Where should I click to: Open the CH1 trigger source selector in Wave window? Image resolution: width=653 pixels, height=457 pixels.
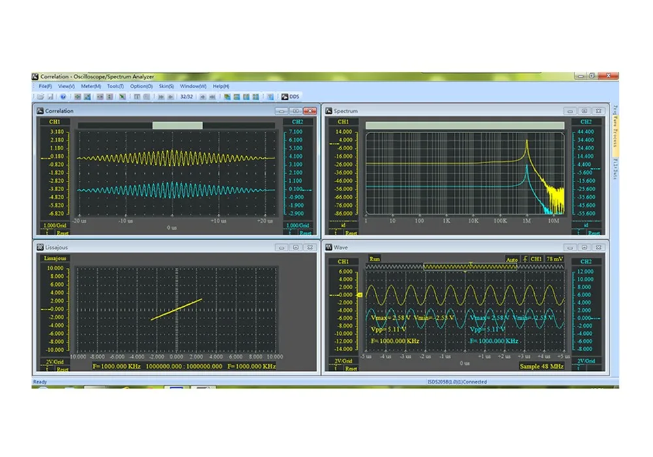point(536,259)
